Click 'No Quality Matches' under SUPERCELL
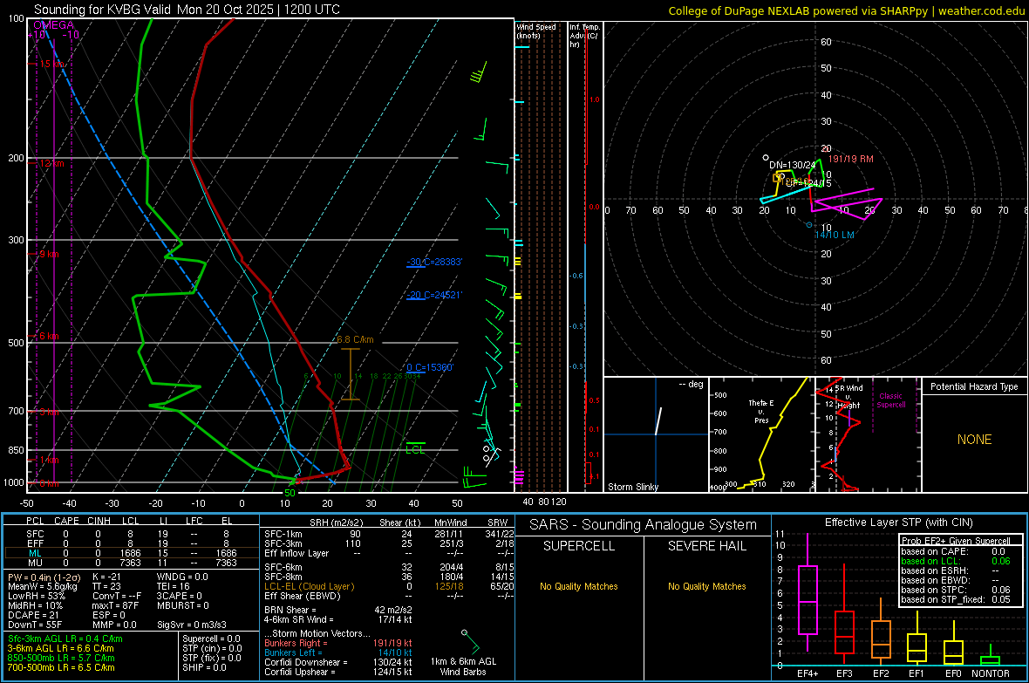 point(579,586)
